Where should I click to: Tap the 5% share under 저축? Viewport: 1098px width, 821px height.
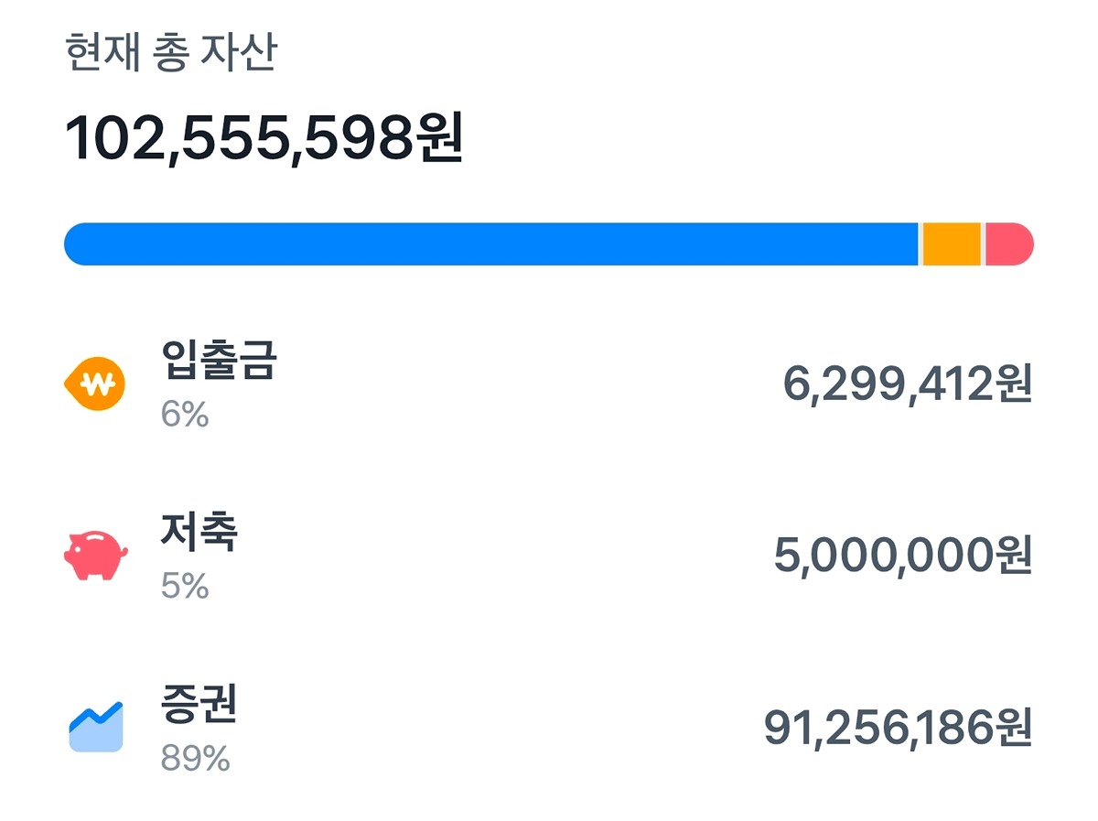pyautogui.click(x=185, y=587)
